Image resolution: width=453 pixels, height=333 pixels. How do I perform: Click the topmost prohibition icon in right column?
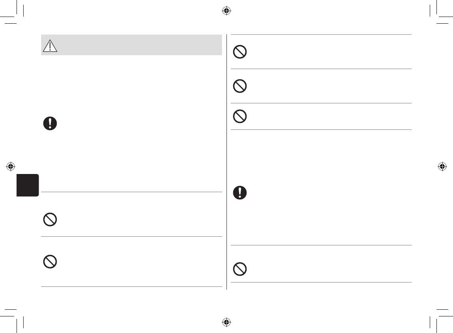[240, 52]
